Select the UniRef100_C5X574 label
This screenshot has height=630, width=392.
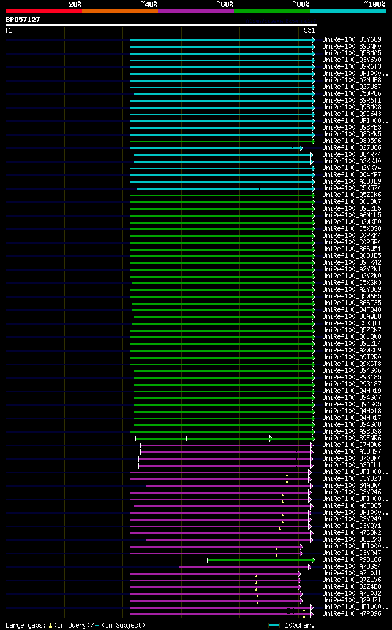coord(352,189)
